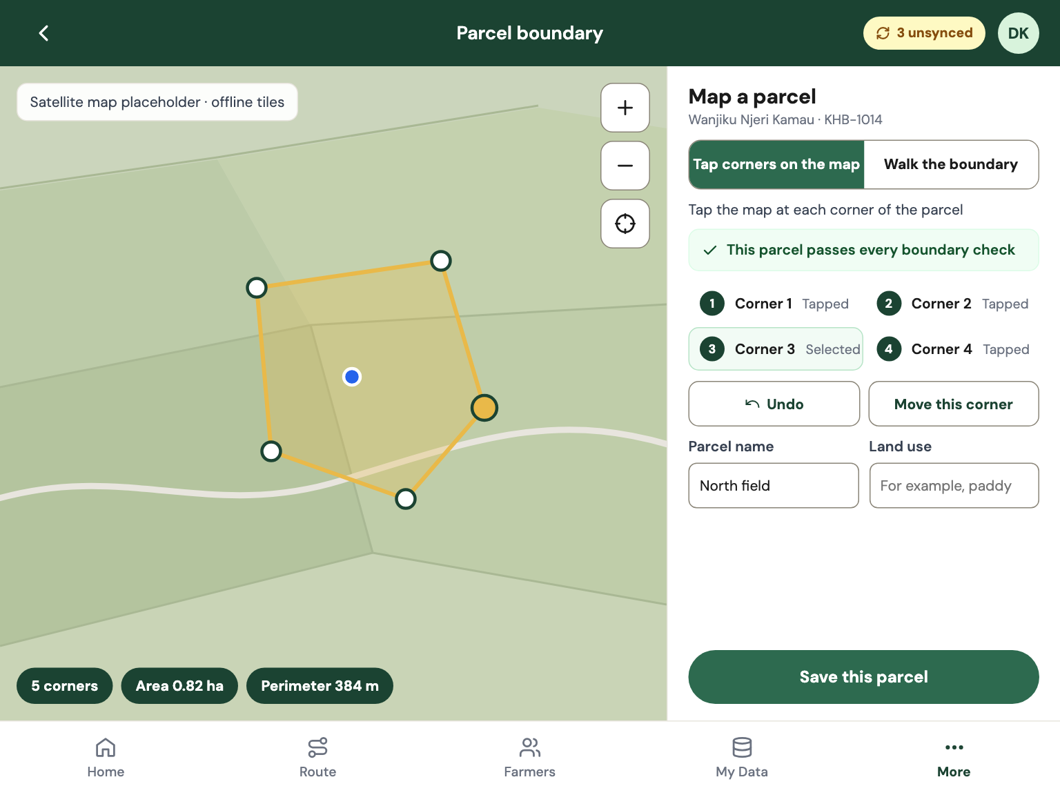Focus the Land use input field
Viewport: 1060px width, 795px height.
(x=954, y=485)
